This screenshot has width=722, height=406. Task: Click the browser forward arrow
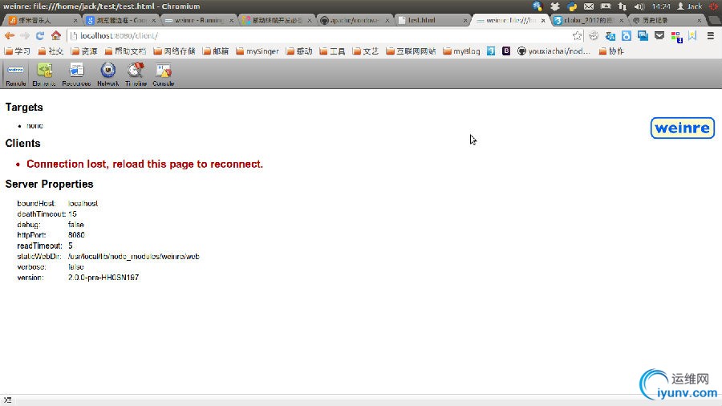24,35
